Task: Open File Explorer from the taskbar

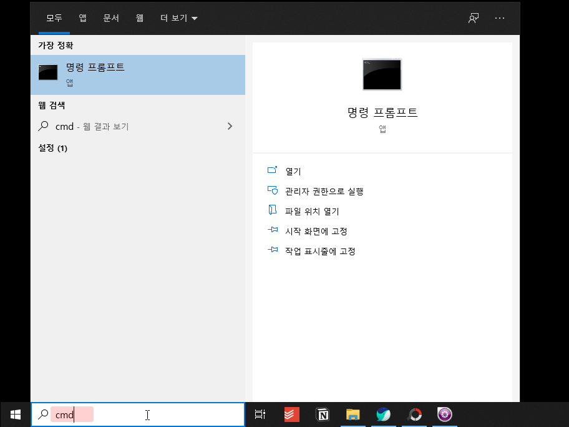Action: (353, 415)
